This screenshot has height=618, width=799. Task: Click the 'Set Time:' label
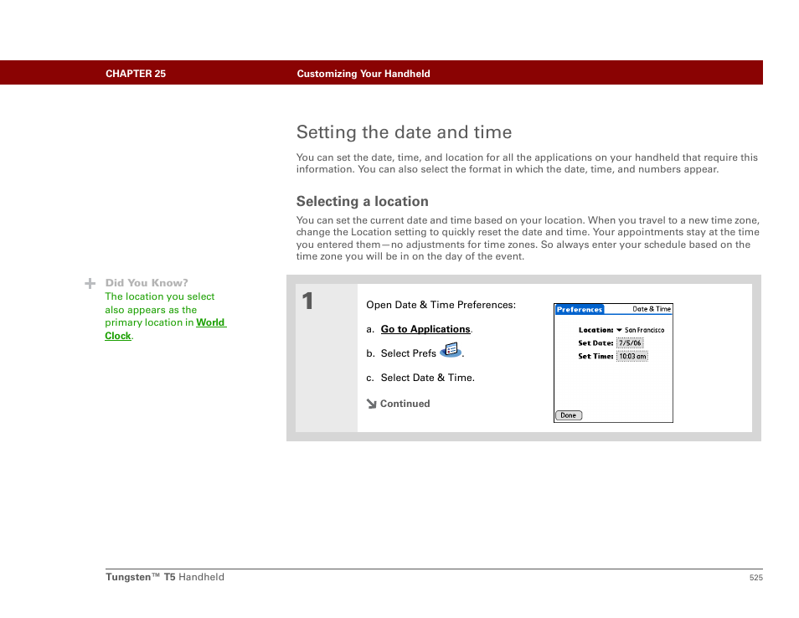pos(595,357)
